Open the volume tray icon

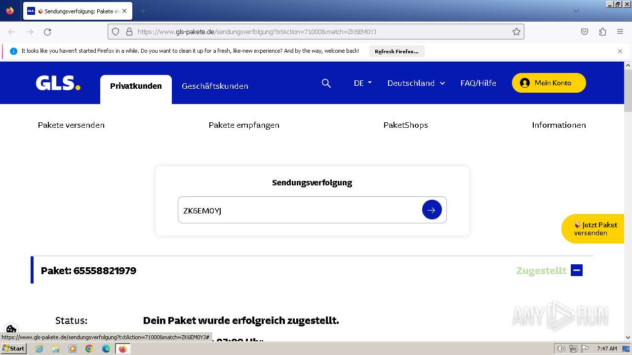click(x=561, y=349)
